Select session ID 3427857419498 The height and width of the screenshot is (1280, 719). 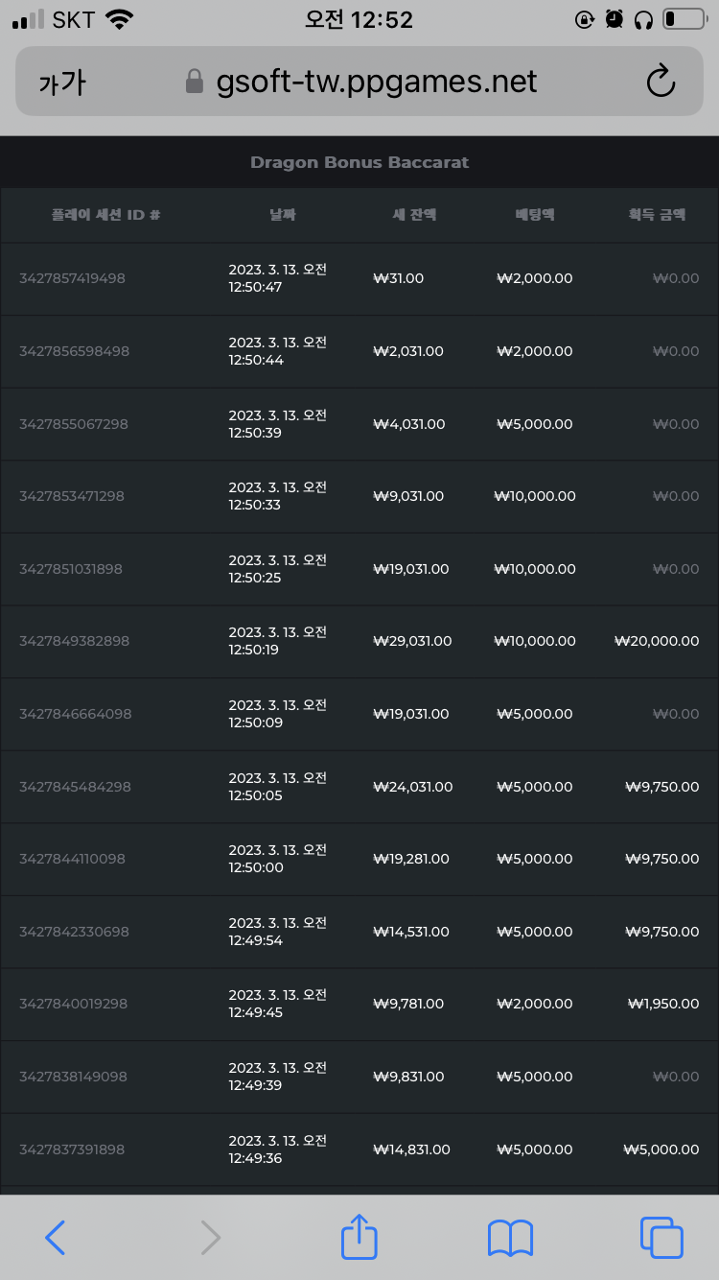(x=72, y=278)
